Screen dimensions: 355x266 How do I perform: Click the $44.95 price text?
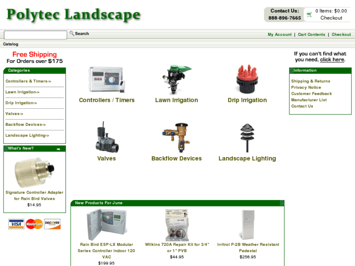tap(177, 257)
